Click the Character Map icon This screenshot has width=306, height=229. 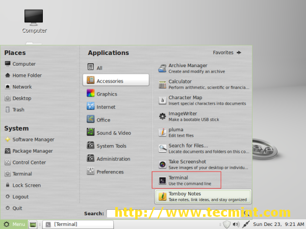pos(162,100)
